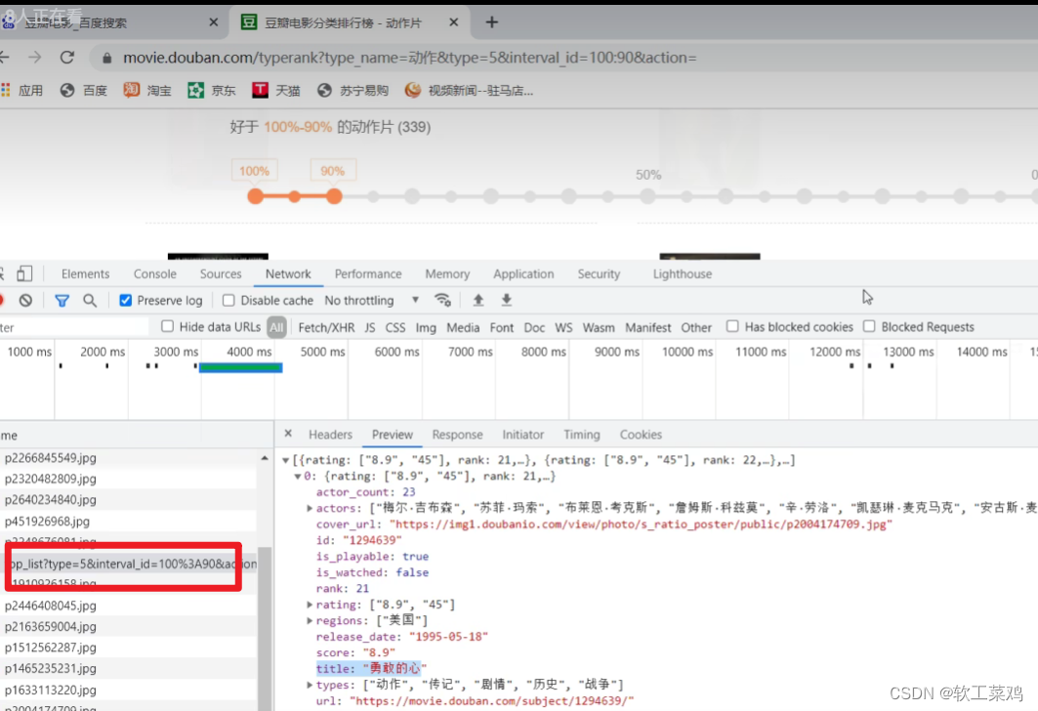Click the address bar URL

click(410, 58)
